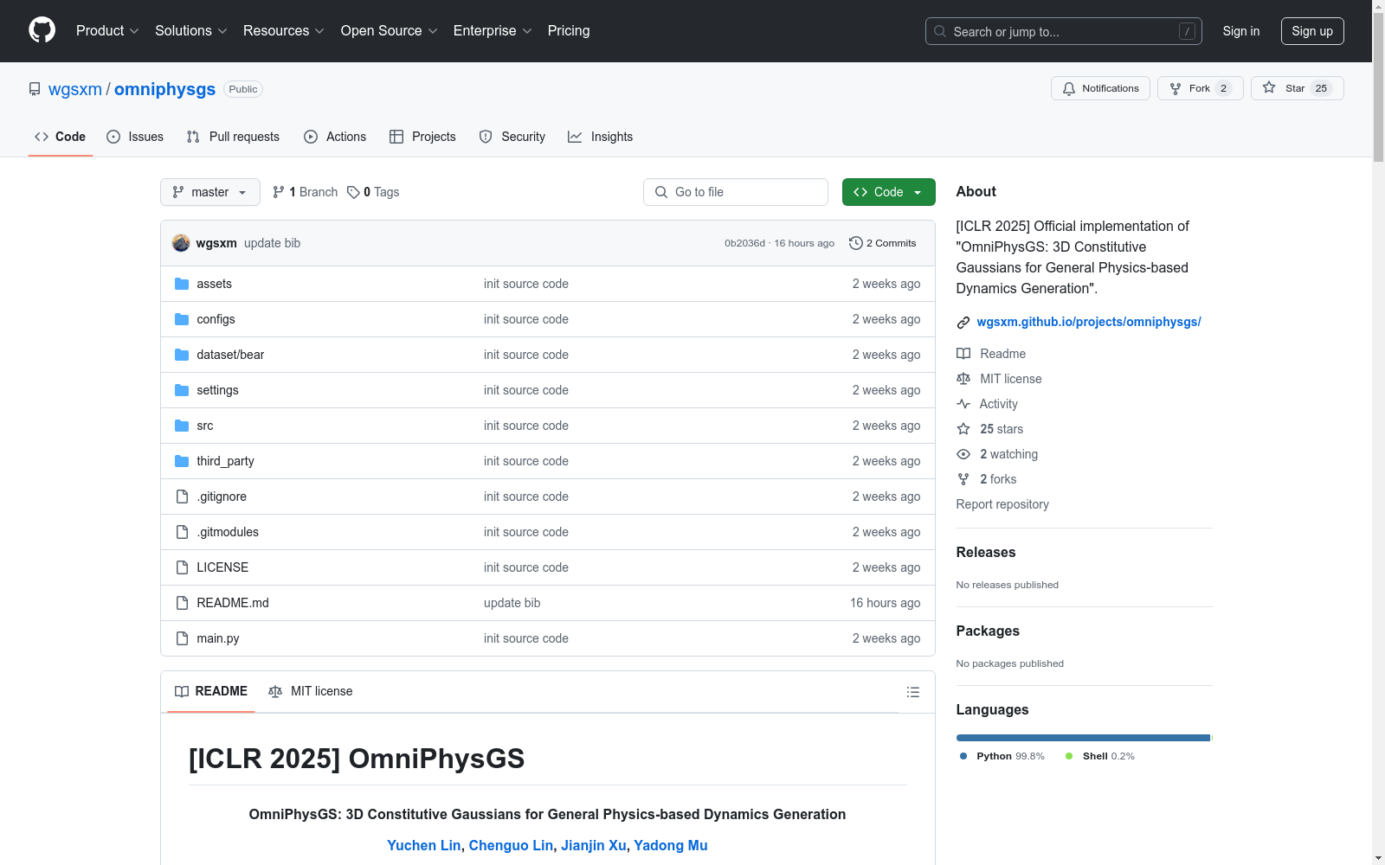The image size is (1385, 865).
Task: Click Report repository link
Action: (1002, 504)
